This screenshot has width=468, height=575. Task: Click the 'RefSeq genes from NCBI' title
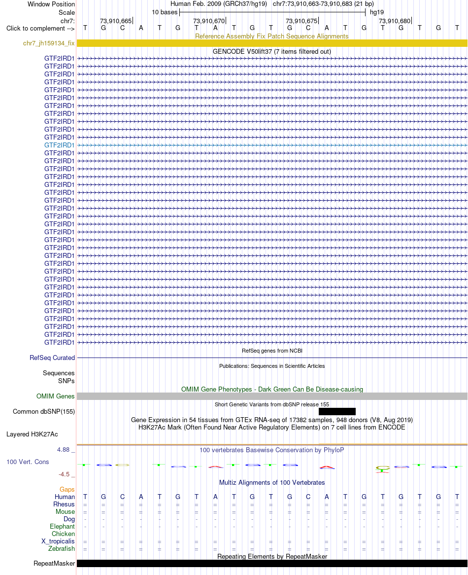[x=272, y=351]
